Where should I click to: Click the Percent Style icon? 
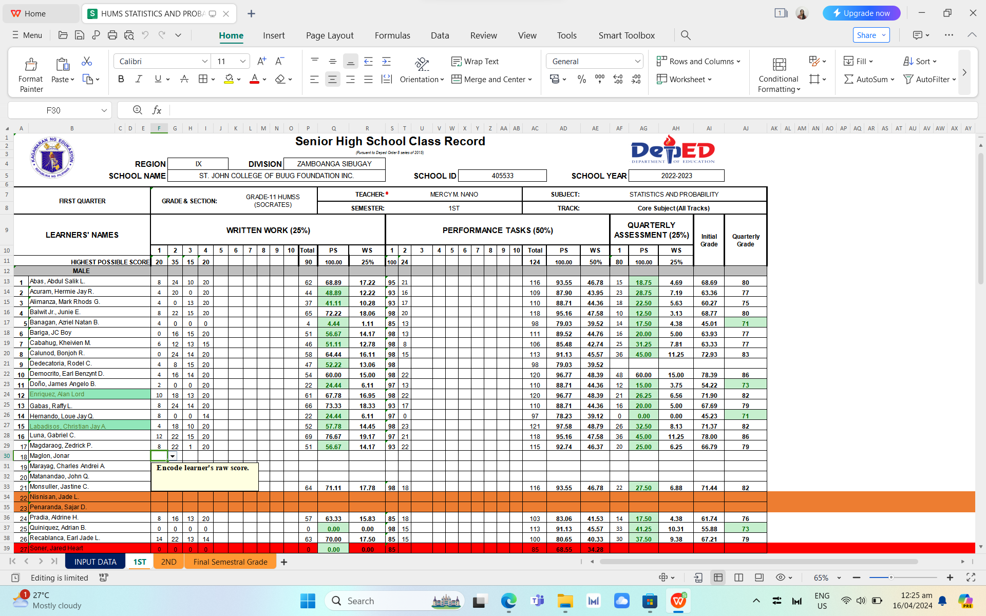tap(581, 79)
